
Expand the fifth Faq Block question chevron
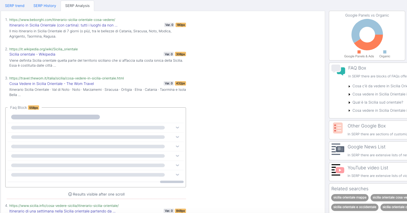177,165
